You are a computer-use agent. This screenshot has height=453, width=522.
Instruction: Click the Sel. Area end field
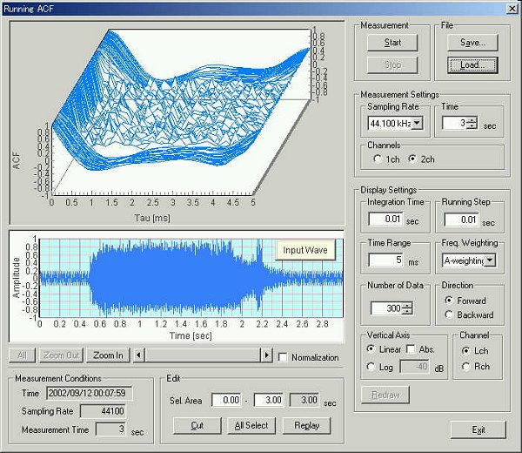coord(268,400)
